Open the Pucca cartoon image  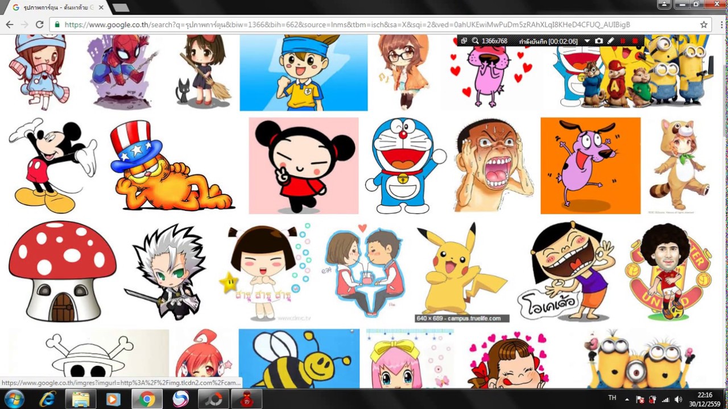[304, 165]
